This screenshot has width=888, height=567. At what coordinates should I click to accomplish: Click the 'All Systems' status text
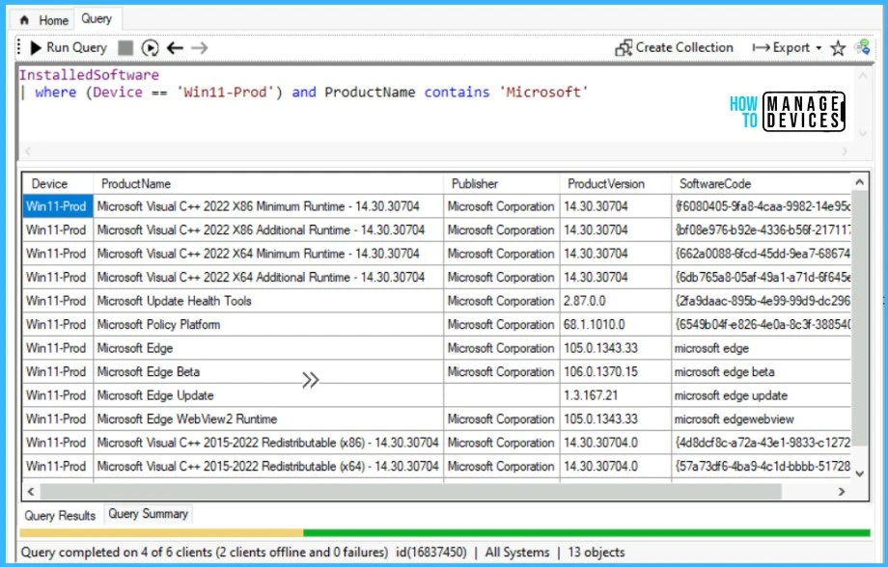point(517,553)
